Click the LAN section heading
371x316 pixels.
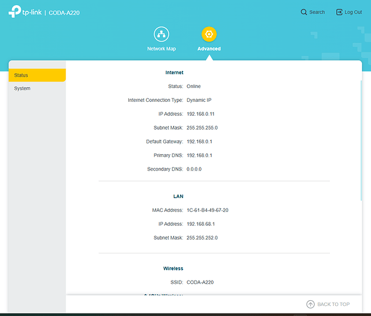178,197
